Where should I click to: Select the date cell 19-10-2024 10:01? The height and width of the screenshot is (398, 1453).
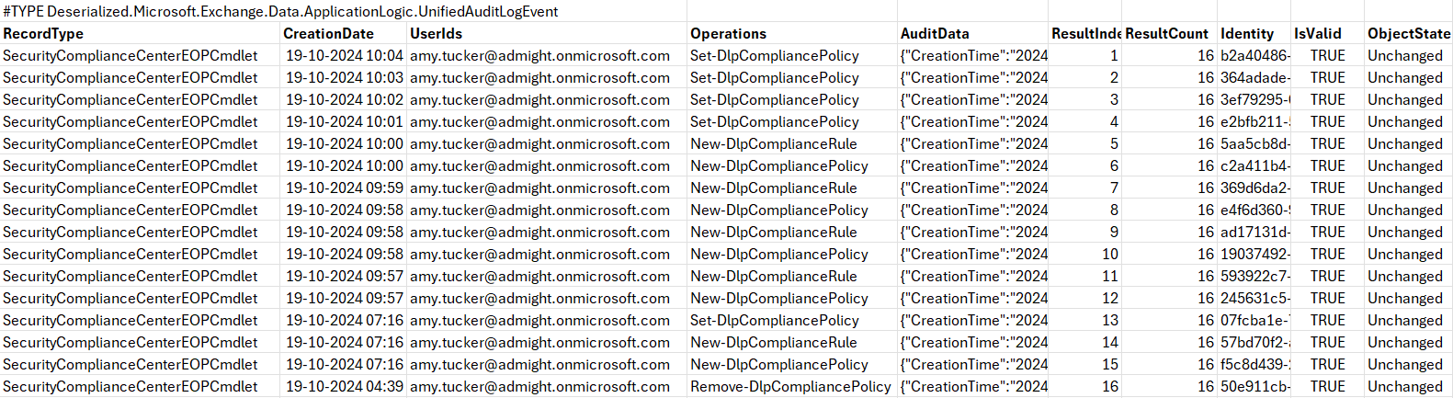pos(344,122)
